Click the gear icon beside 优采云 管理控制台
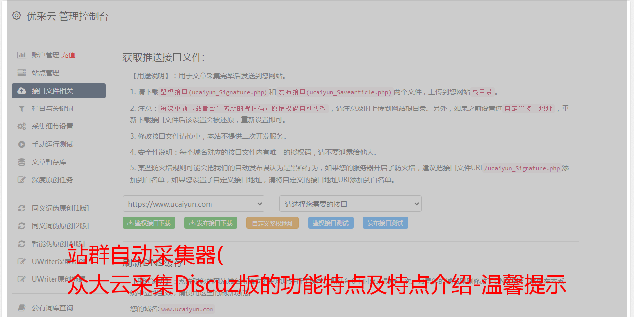Image resolution: width=634 pixels, height=317 pixels. point(16,16)
